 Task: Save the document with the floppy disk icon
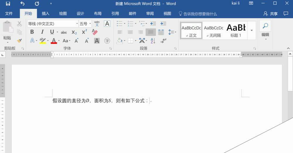8,4
